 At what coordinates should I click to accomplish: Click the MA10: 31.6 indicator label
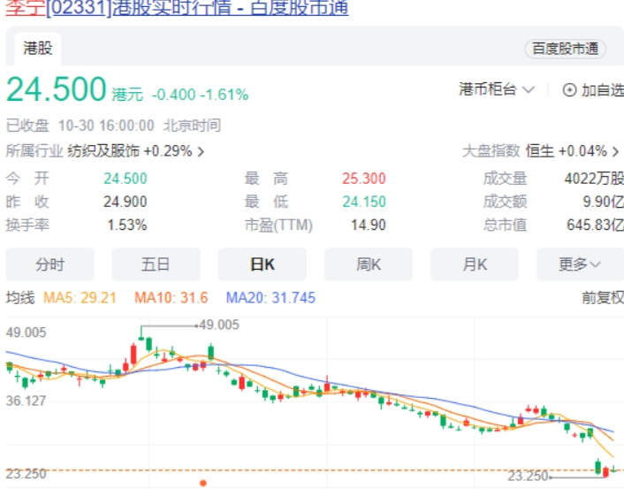[x=171, y=298]
